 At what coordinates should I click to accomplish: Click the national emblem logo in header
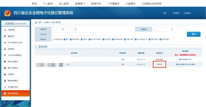click(x=7, y=13)
